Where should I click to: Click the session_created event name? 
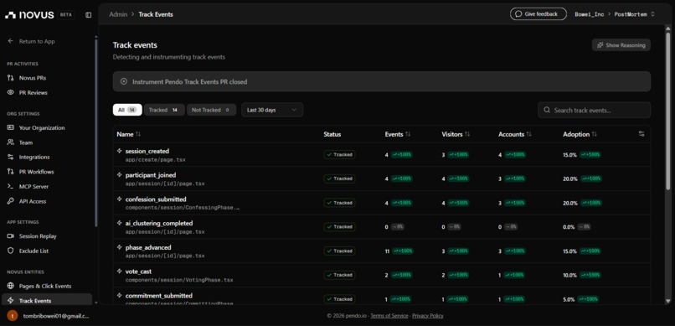147,151
